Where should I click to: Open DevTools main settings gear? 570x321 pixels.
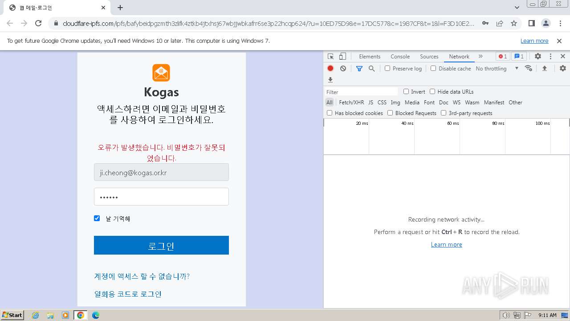click(538, 57)
